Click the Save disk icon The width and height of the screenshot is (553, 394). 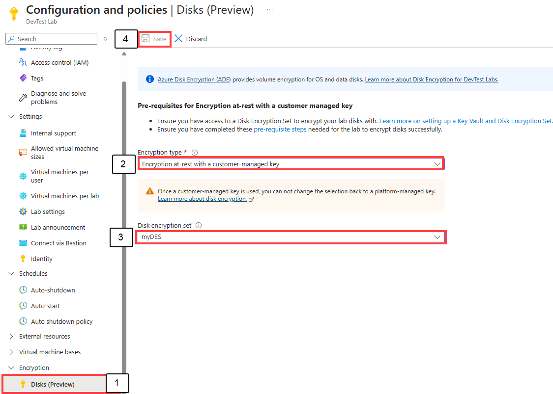tap(146, 38)
